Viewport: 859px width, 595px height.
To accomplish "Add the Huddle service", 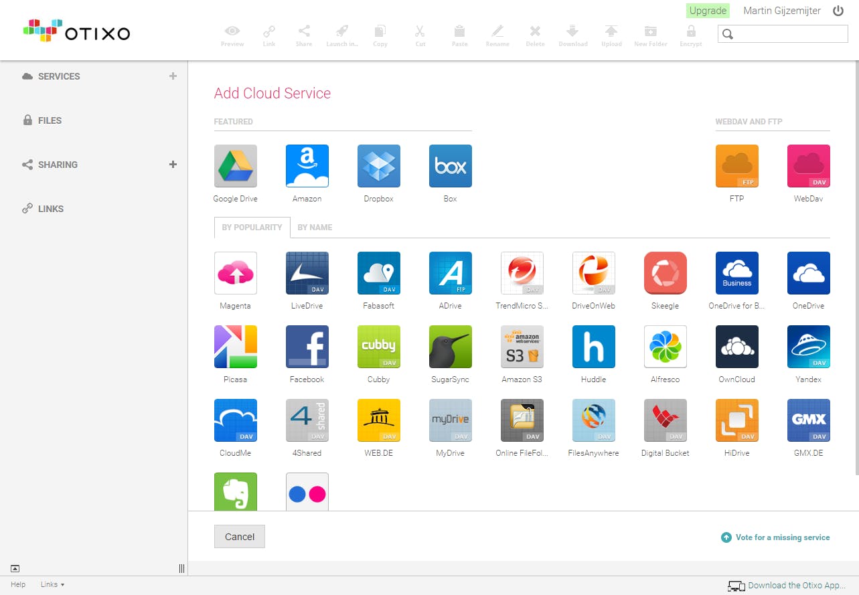I will (x=593, y=347).
